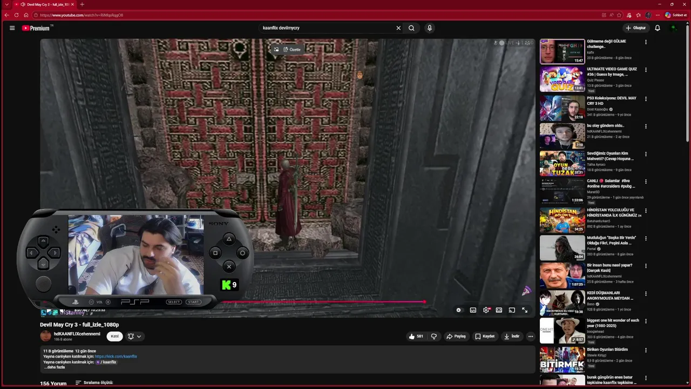The height and width of the screenshot is (389, 691).
Task: Expand notification bell dropdown next to Katıl
Action: 134,336
